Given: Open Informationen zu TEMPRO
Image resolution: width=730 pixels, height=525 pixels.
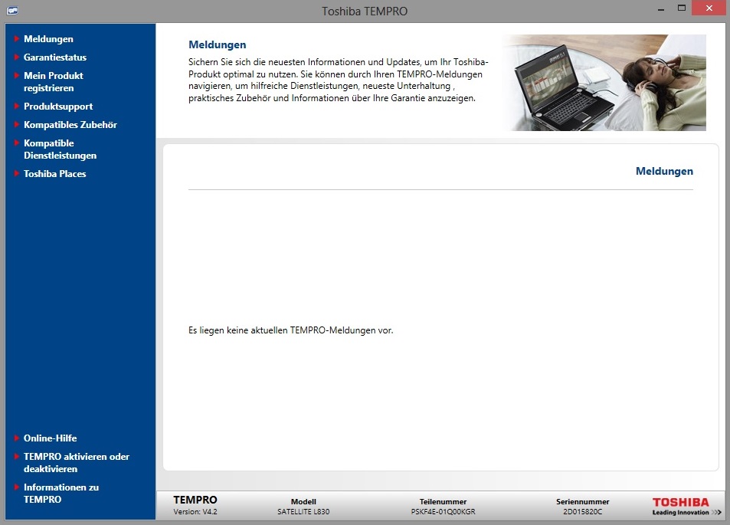Looking at the screenshot, I should pyautogui.click(x=61, y=494).
